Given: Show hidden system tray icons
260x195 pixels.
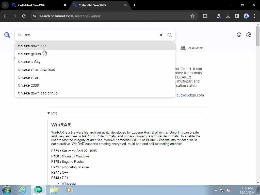Looking at the screenshot, I should (x=216, y=190).
